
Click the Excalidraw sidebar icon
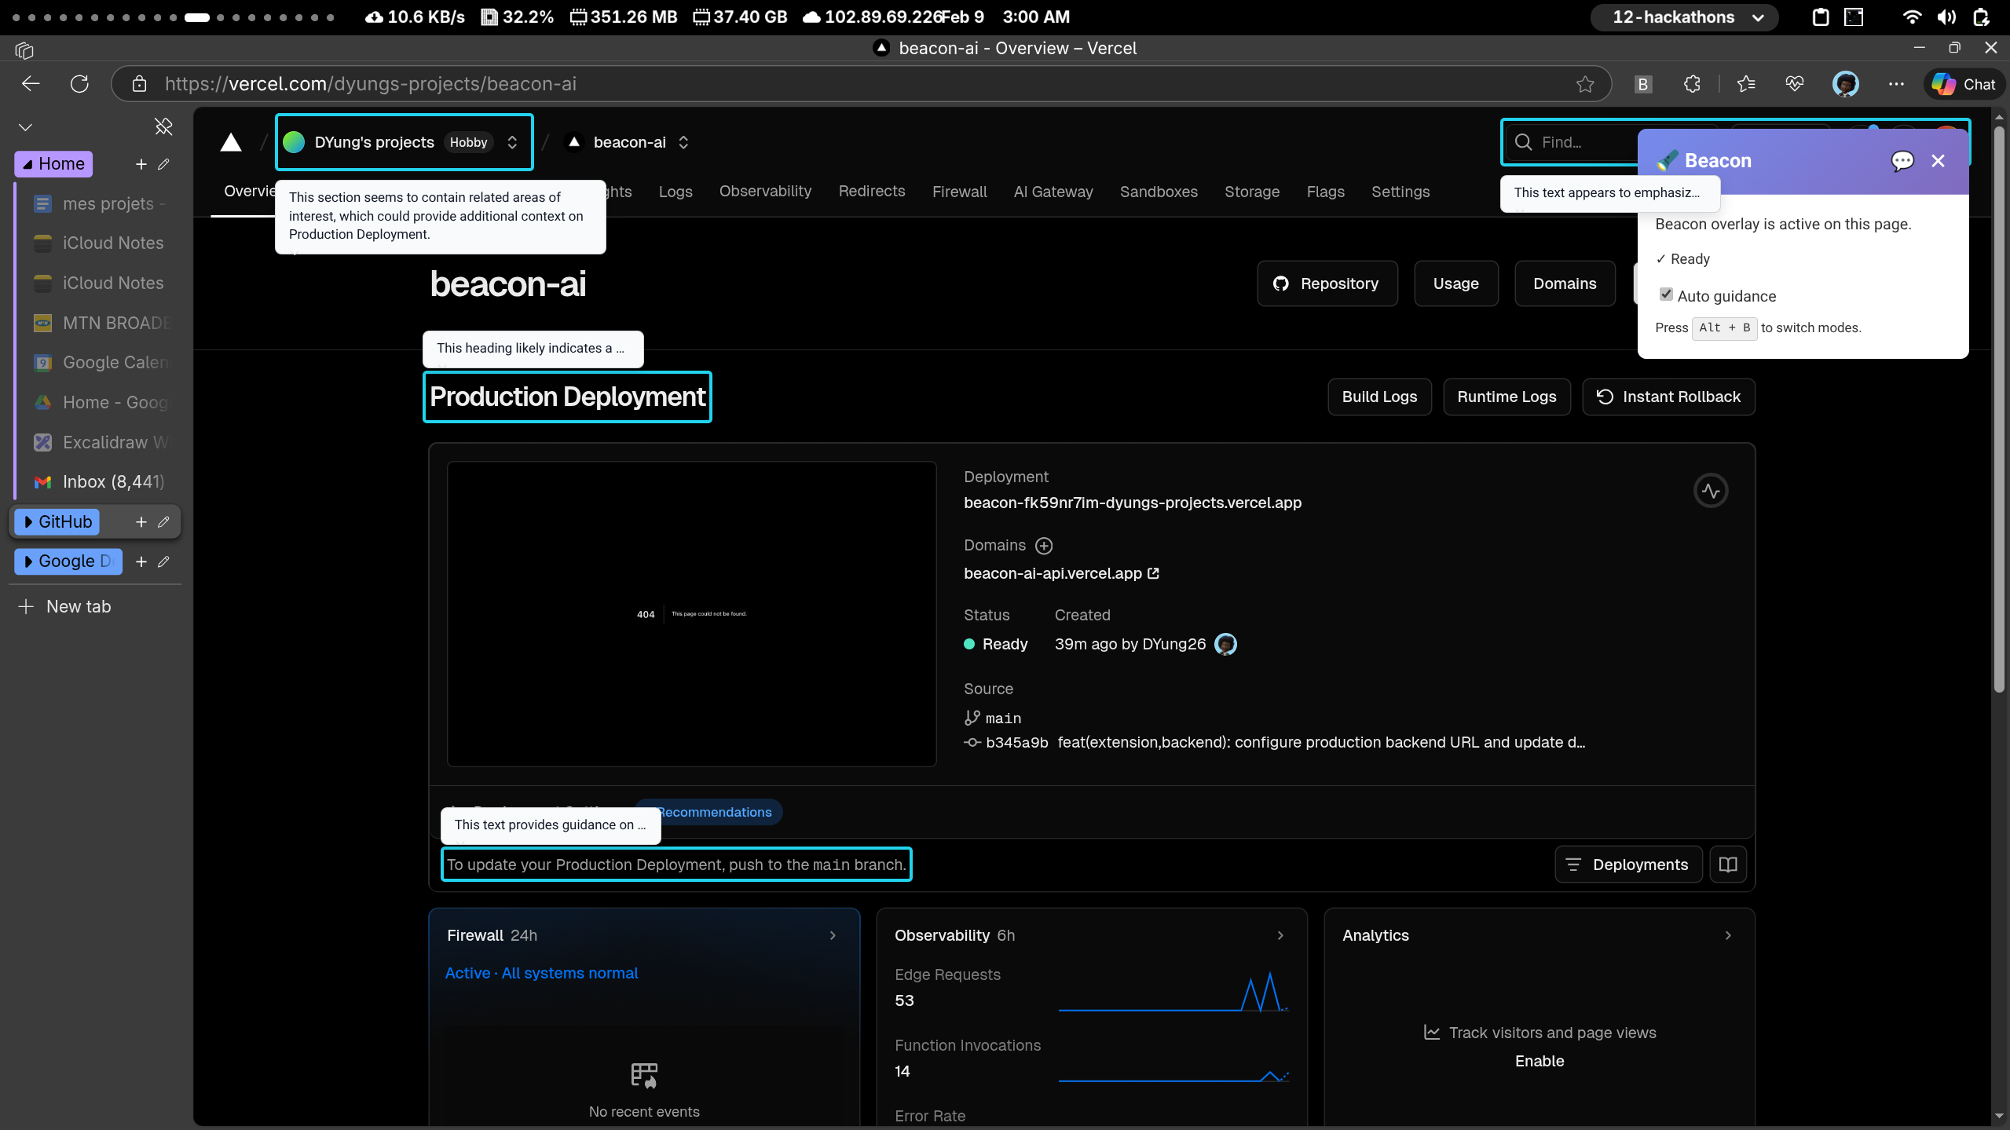[x=42, y=442]
